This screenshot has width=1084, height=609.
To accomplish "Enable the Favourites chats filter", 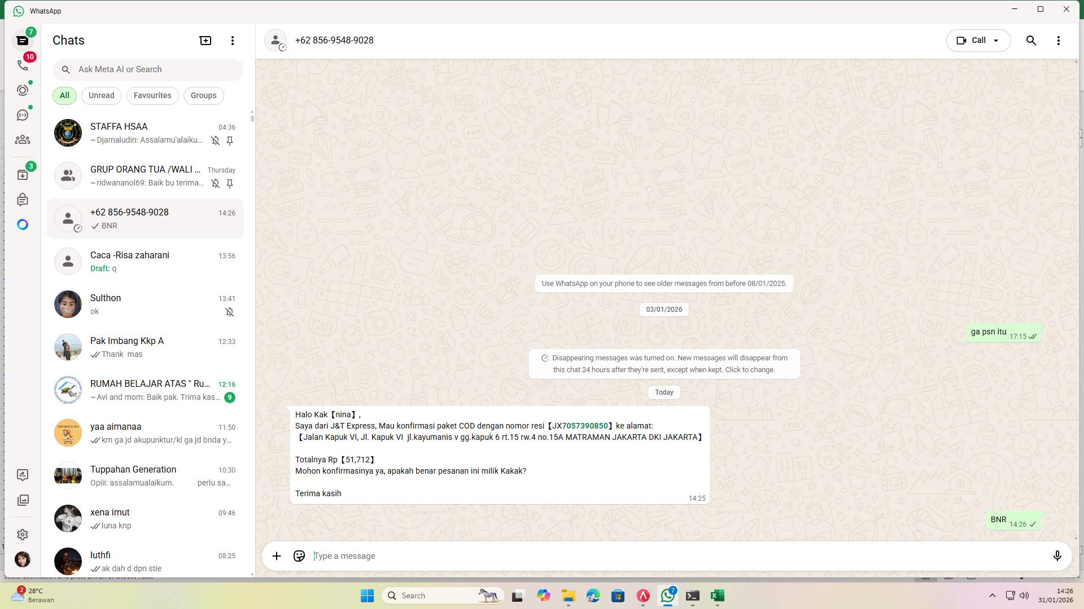I will pos(152,95).
